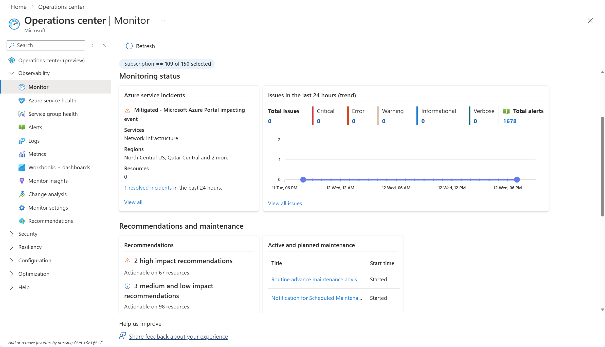
Task: Open the Change analysis icon
Action: [22, 194]
